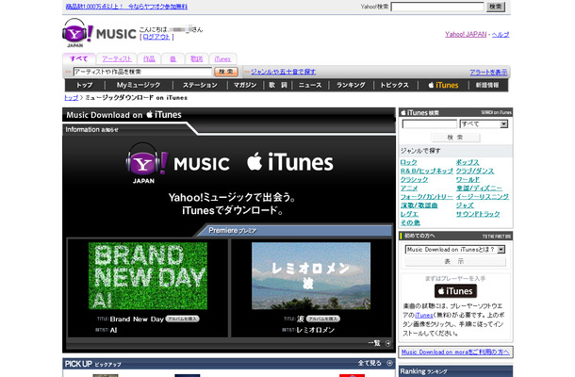Click the 一覧 link in Premiere section

click(374, 343)
